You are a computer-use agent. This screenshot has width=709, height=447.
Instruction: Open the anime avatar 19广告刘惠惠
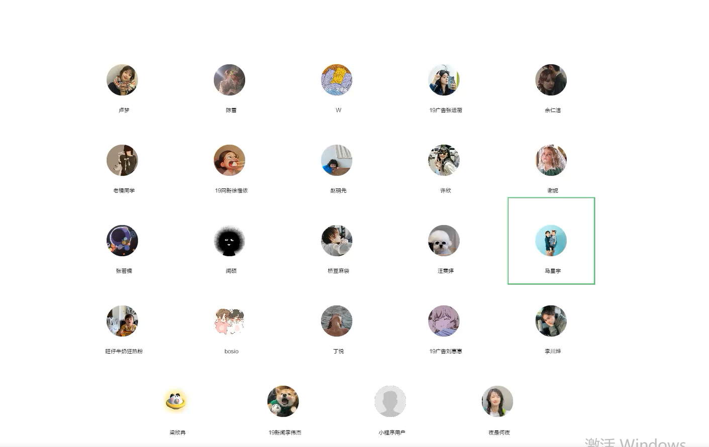click(444, 321)
